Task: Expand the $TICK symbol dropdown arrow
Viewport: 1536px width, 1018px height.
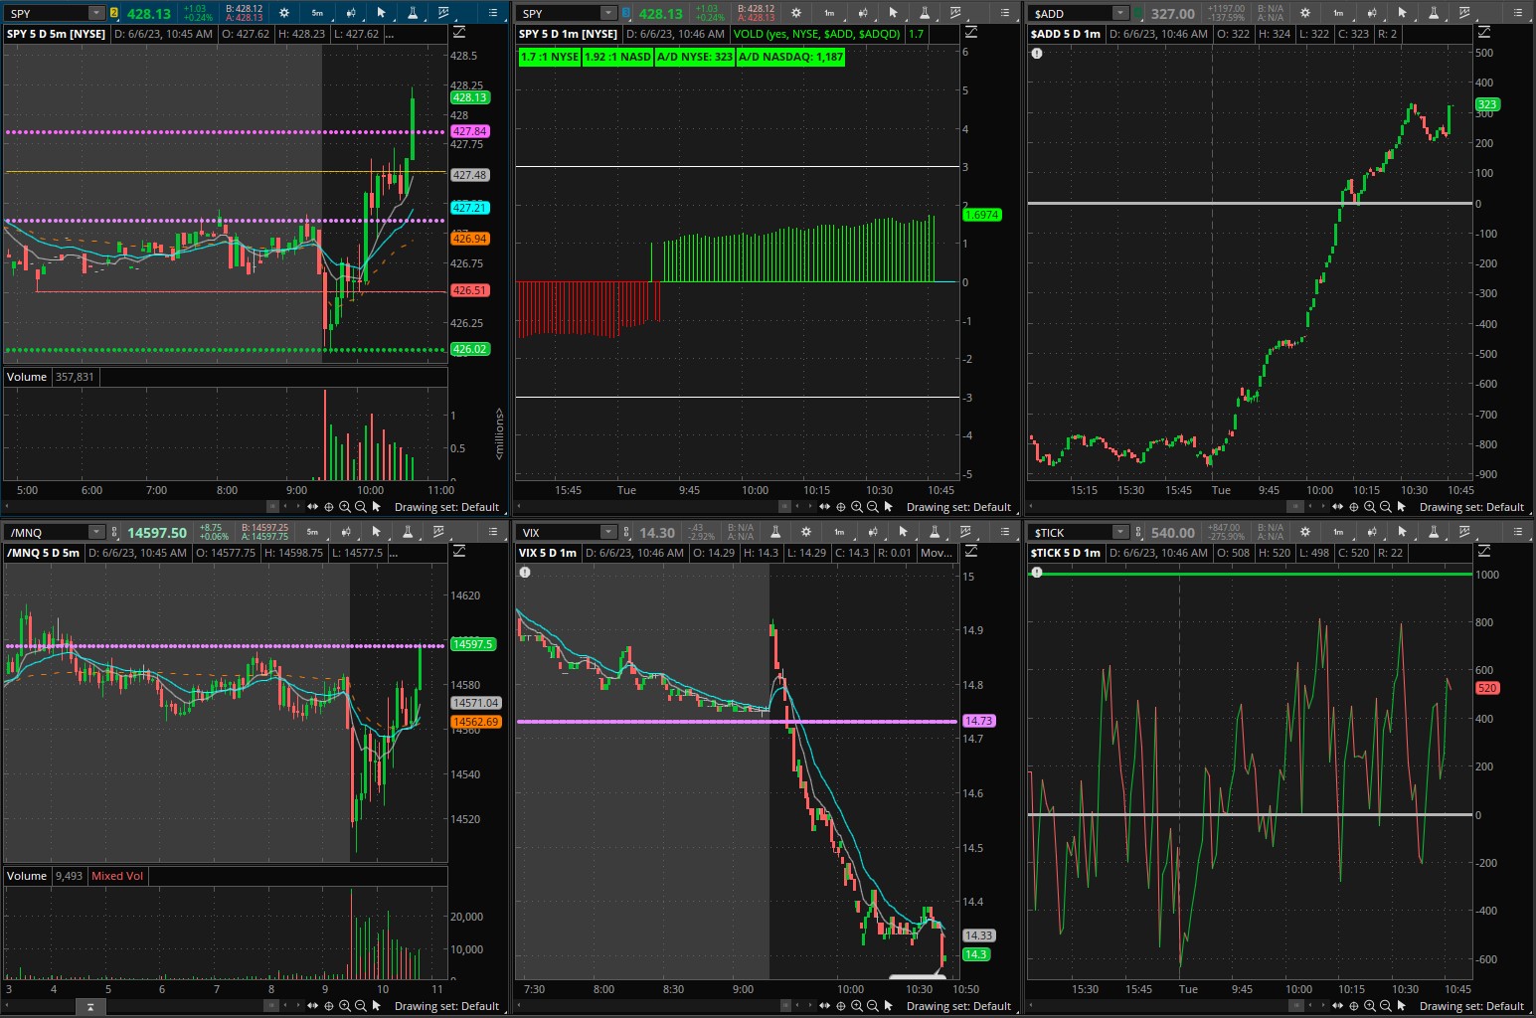Action: [x=1120, y=532]
